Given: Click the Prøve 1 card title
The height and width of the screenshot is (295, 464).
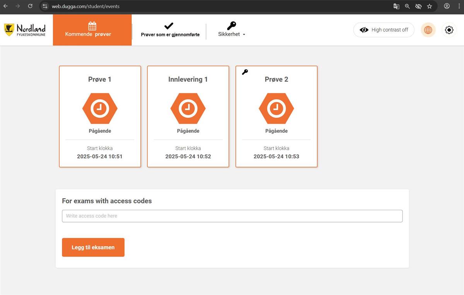Looking at the screenshot, I should (100, 79).
